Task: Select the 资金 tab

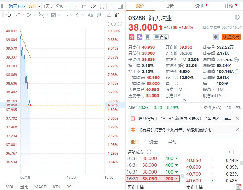Action: coord(153,142)
